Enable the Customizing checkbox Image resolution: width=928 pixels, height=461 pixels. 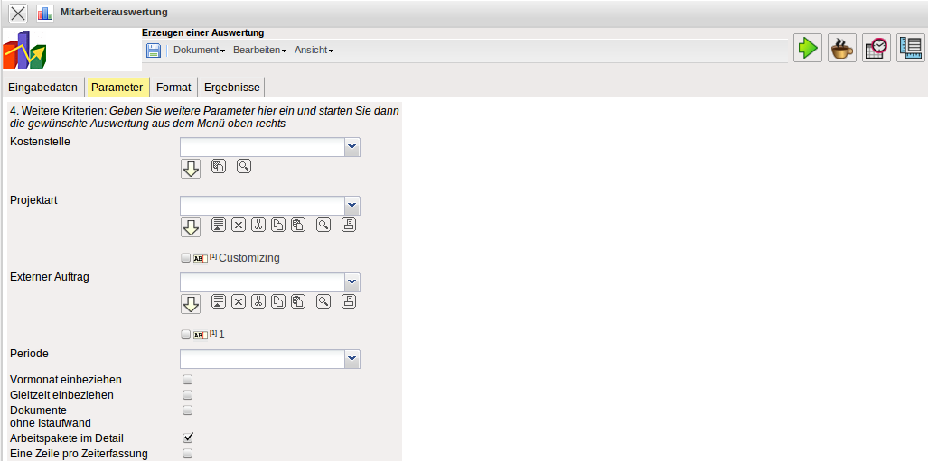186,258
